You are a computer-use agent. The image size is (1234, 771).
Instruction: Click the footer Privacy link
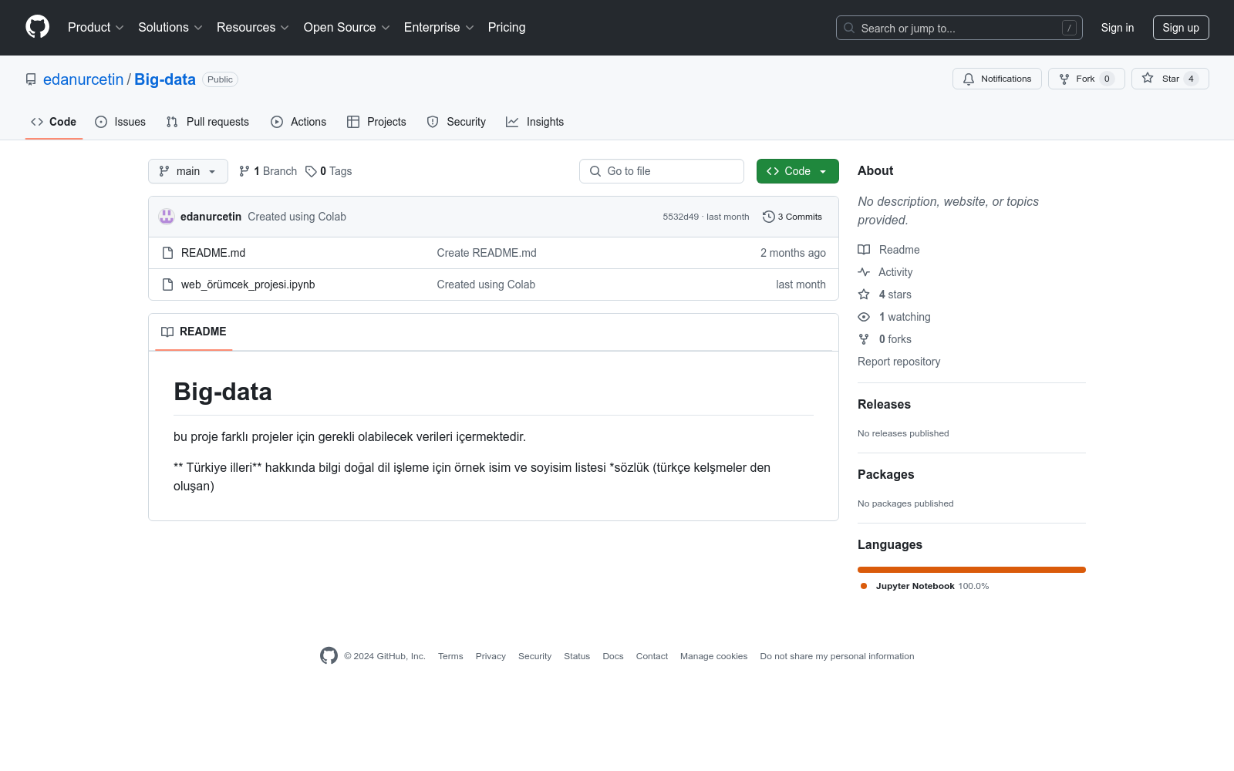tap(491, 656)
